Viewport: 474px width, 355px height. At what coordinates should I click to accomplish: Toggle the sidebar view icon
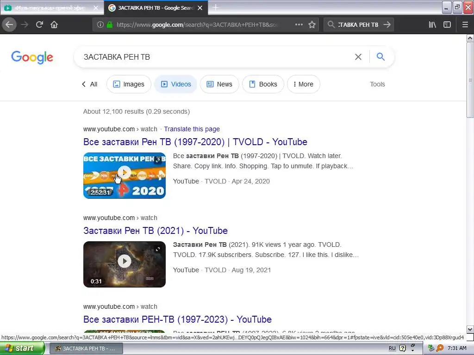(447, 24)
